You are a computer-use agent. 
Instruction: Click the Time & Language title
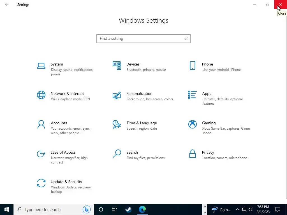coord(142,123)
